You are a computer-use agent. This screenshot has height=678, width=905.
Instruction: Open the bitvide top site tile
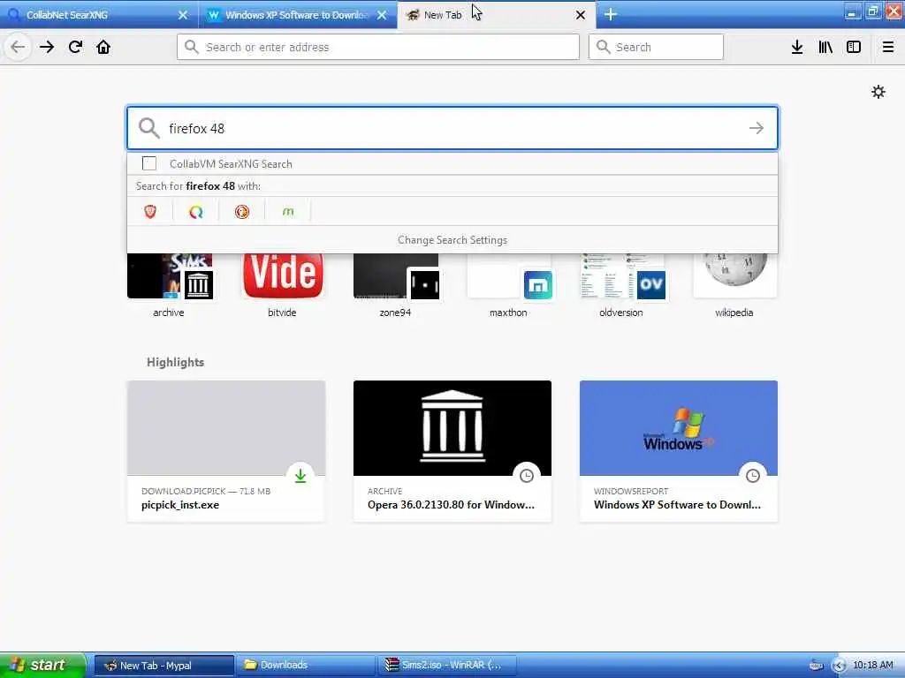(x=282, y=285)
